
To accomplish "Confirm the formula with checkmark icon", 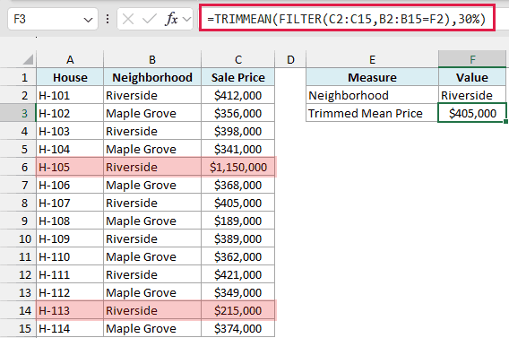I will pos(149,20).
